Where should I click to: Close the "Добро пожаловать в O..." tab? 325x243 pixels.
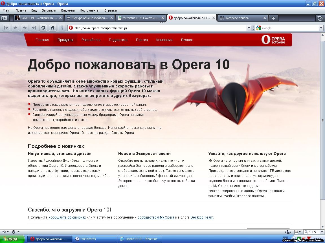pyautogui.click(x=214, y=18)
